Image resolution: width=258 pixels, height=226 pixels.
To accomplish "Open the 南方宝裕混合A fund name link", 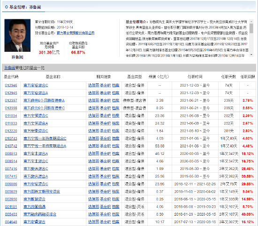I will click(x=36, y=93).
